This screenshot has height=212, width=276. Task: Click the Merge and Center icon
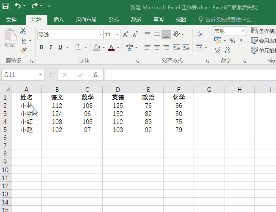point(199,47)
